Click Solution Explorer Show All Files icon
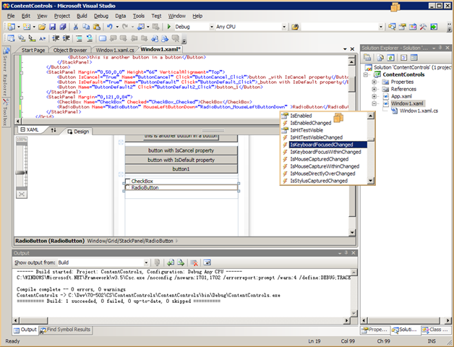This screenshot has height=347, width=454. [x=380, y=58]
